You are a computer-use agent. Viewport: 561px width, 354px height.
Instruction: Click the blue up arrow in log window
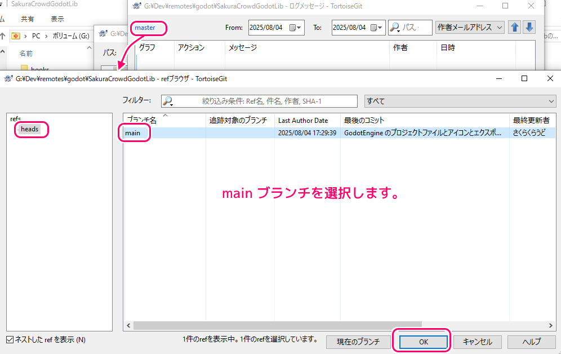coord(514,27)
